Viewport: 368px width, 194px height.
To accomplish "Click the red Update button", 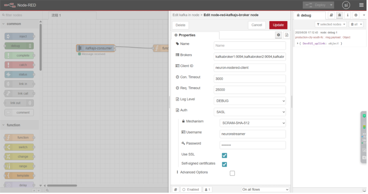I will (278, 25).
